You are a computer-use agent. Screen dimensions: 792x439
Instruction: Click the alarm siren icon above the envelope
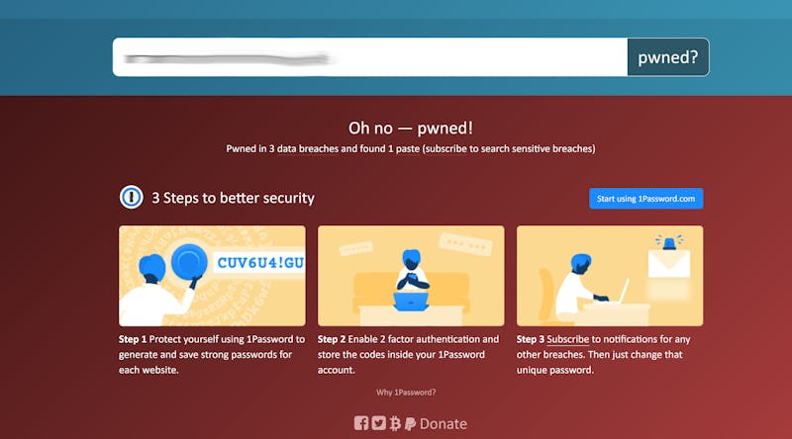coord(669,242)
